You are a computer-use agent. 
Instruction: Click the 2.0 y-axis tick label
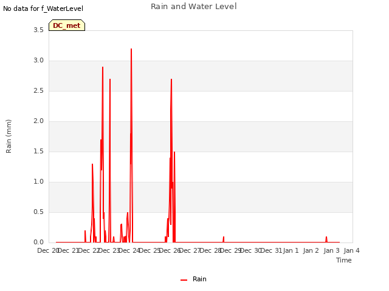tap(38, 121)
